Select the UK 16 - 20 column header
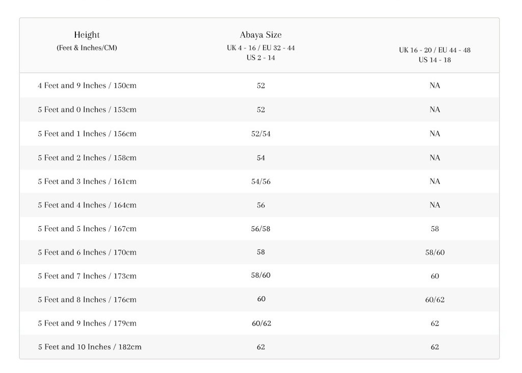The height and width of the screenshot is (373, 522). 434,55
